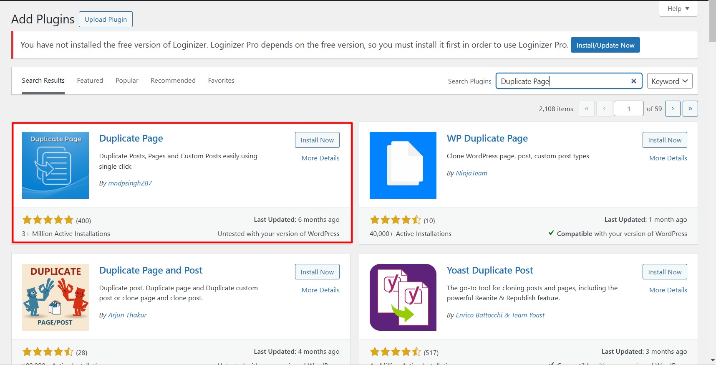View More Details for Duplicate Page
716x365 pixels.
click(x=320, y=158)
